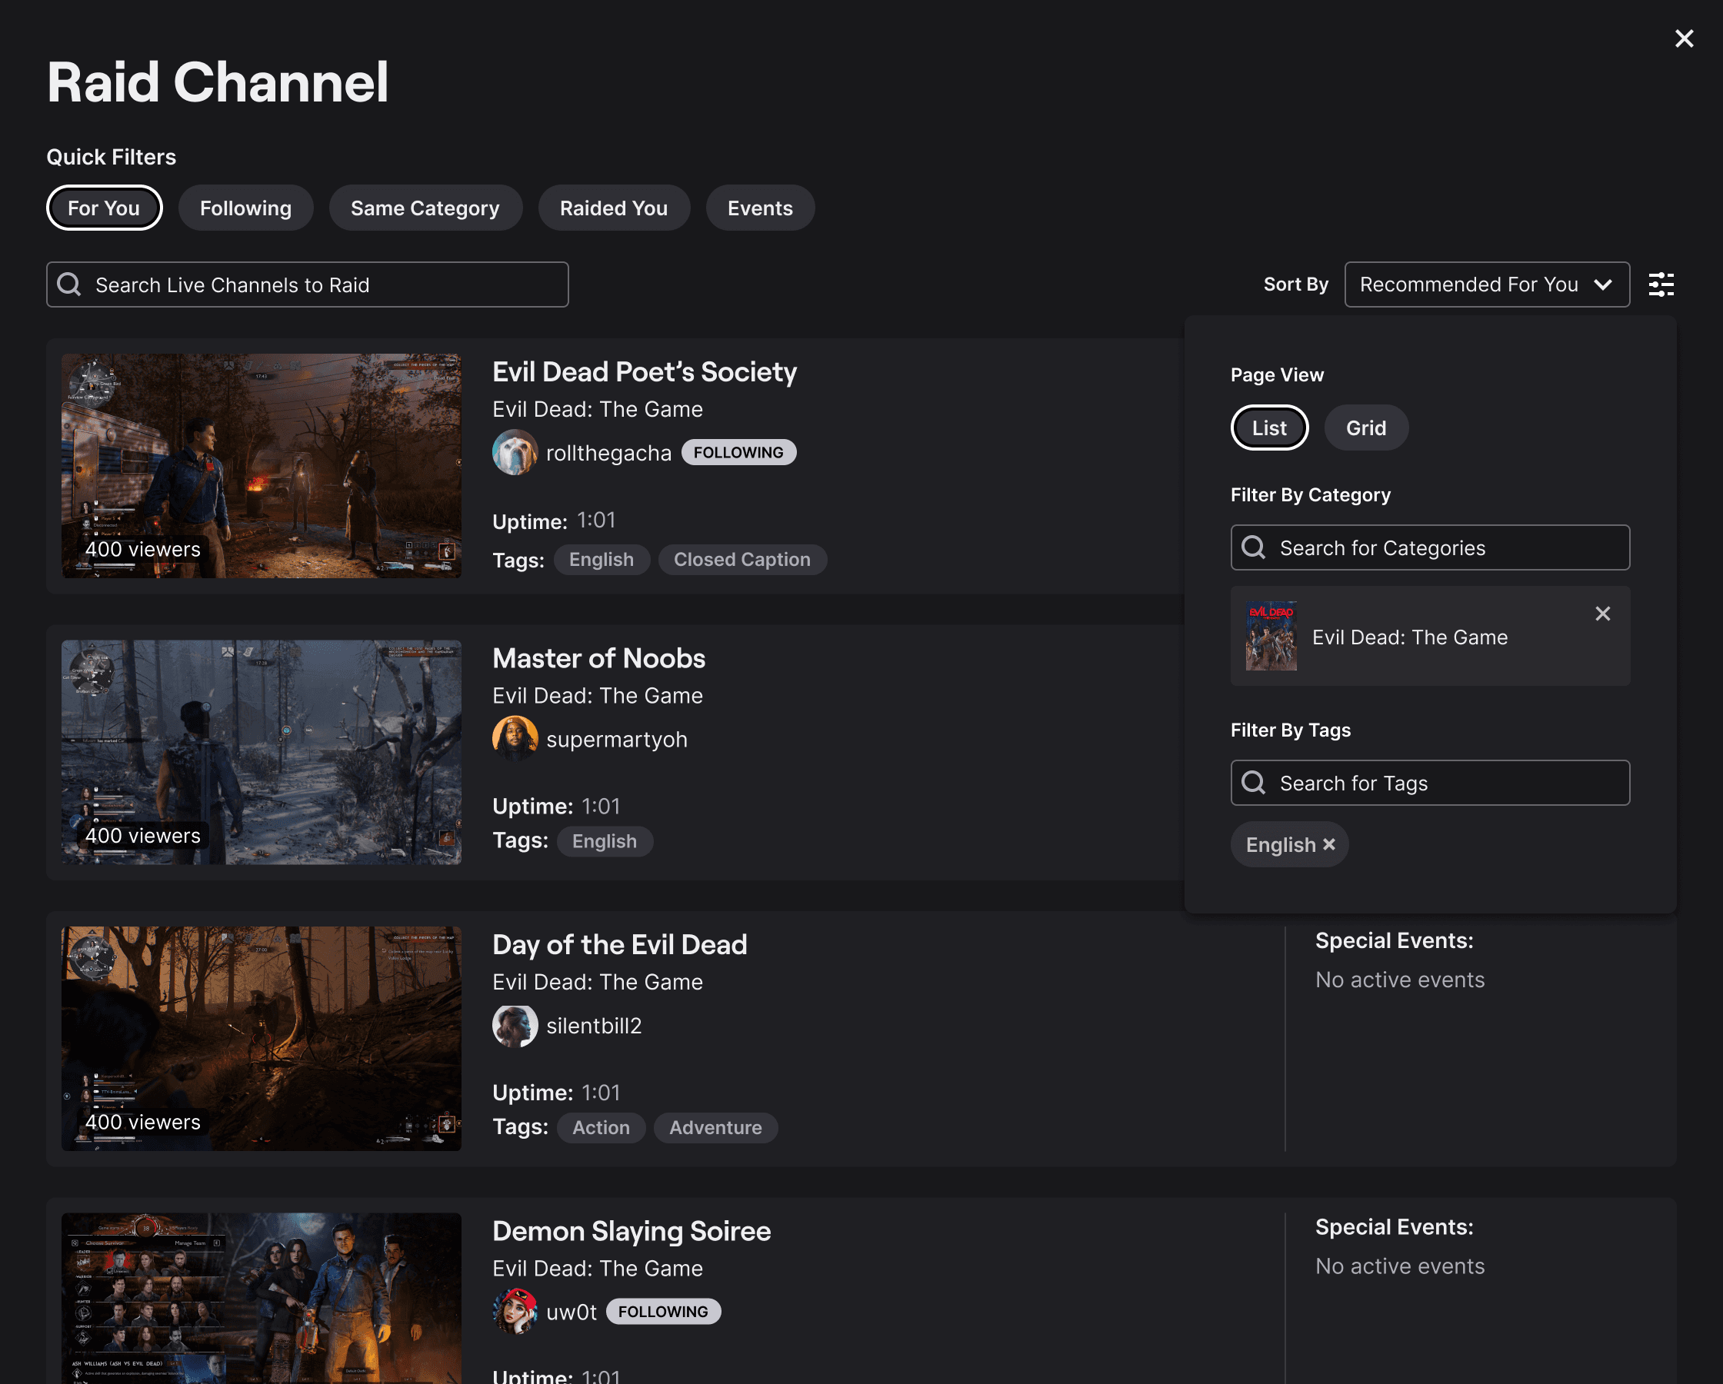The height and width of the screenshot is (1384, 1723).
Task: Click the Day of the Evil Dead title
Action: [x=619, y=944]
